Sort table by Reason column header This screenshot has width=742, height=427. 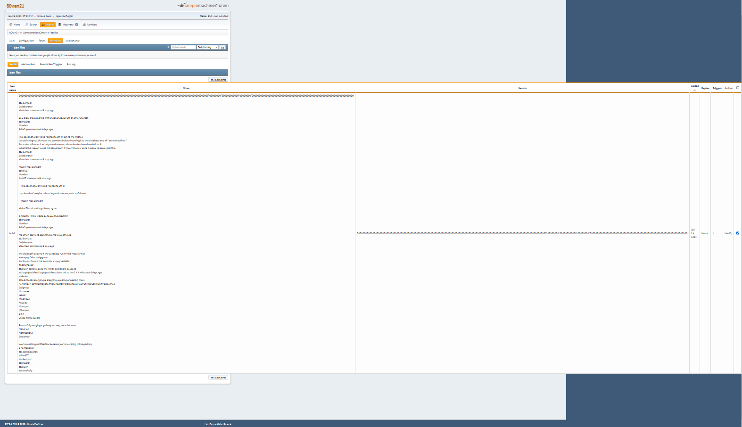[x=522, y=88]
